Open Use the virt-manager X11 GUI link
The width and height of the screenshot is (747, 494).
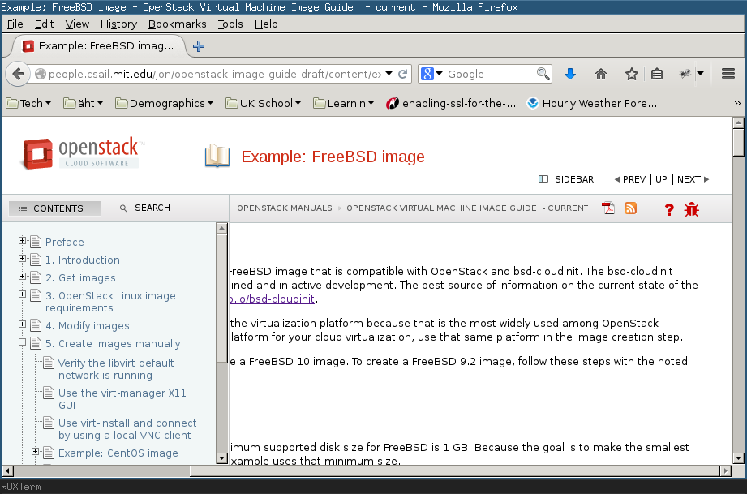pyautogui.click(x=122, y=398)
